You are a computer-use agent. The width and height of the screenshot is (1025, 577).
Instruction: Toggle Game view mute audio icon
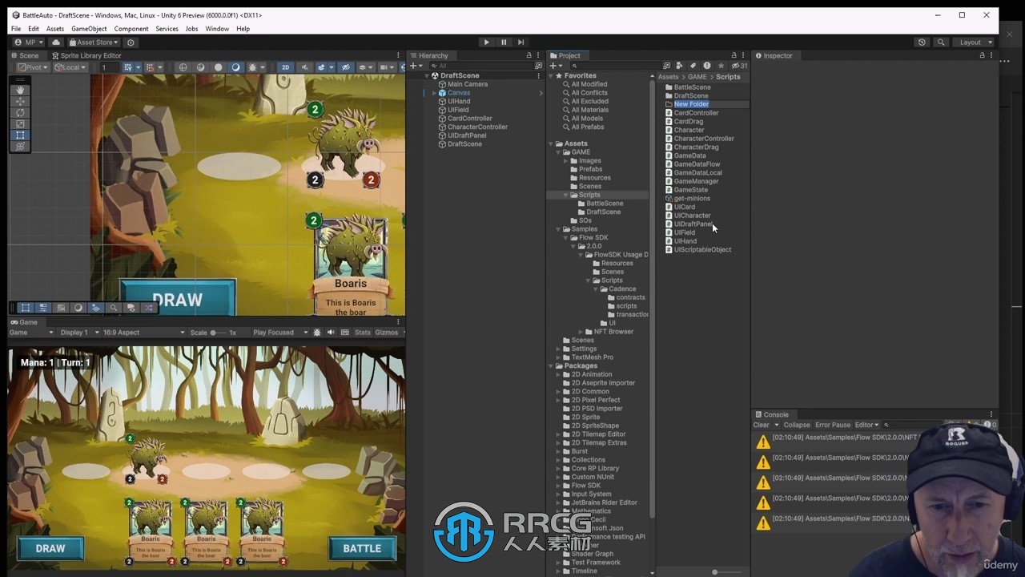(330, 333)
